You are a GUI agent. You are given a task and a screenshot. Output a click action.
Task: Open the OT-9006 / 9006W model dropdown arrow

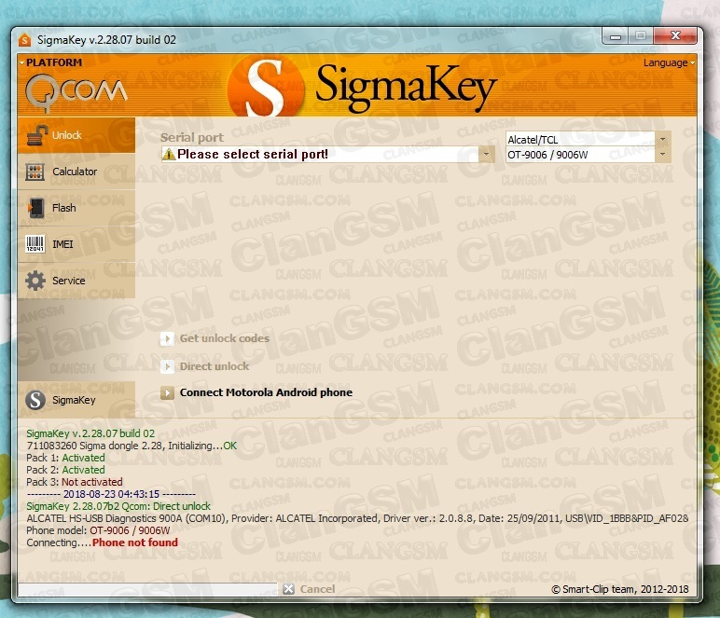pyautogui.click(x=662, y=155)
